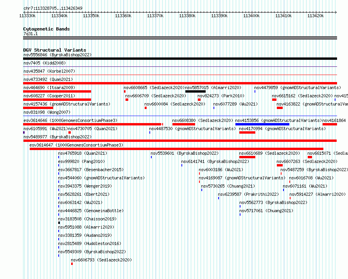Image resolution: width=348 pixels, height=279 pixels.
Task: Click nsv6016708 (Wu2021) label
Action: [311, 178]
